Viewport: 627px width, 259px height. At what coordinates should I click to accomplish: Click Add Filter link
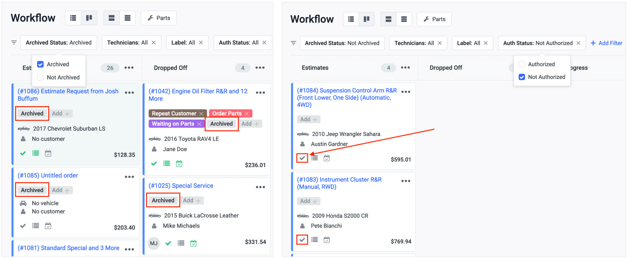pyautogui.click(x=606, y=43)
